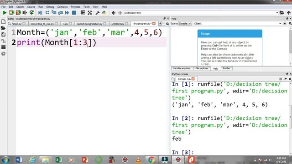Open Preferences with the wrench icon
The width and height of the screenshot is (292, 164).
tap(97, 13)
